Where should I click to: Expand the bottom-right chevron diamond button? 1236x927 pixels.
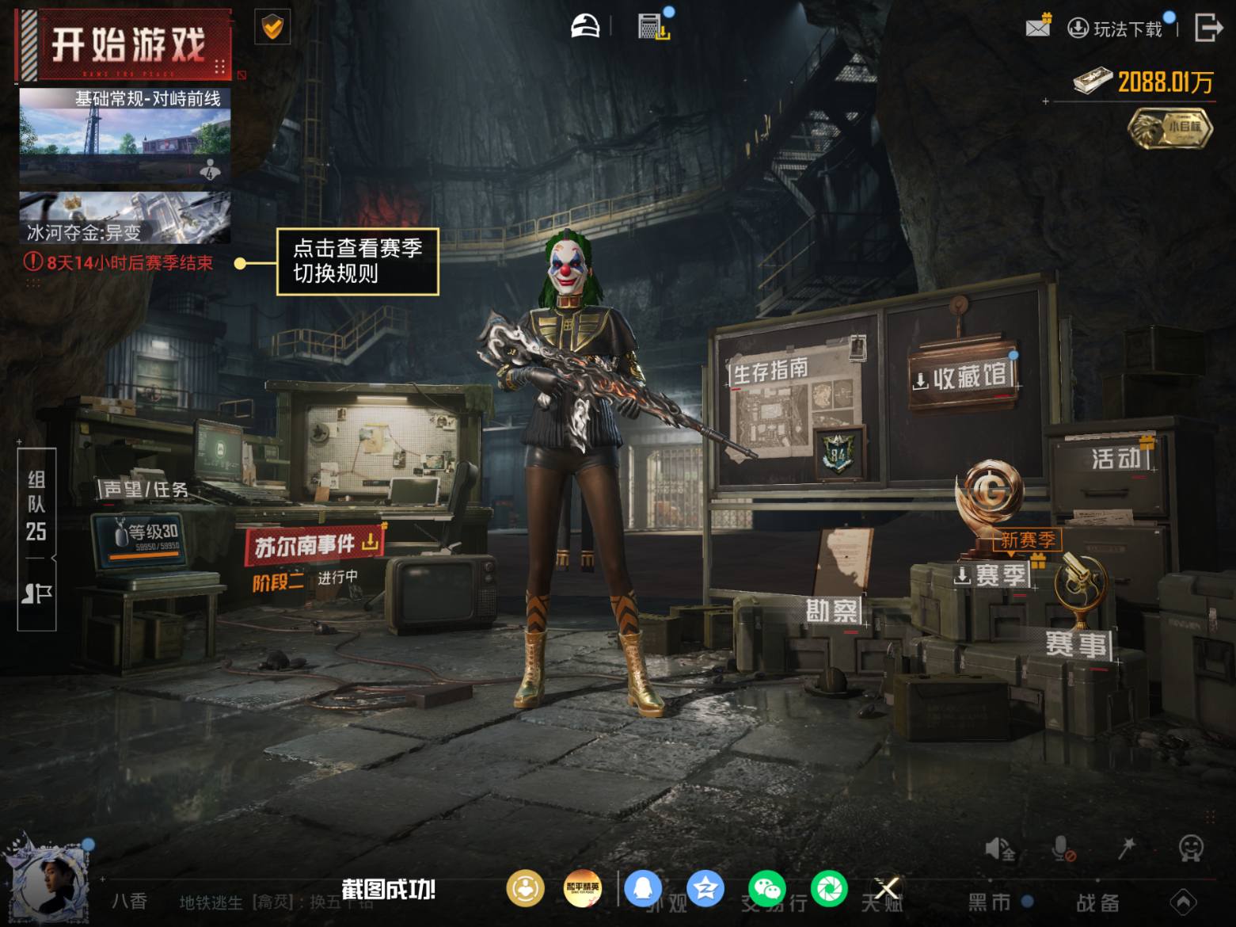click(1183, 902)
